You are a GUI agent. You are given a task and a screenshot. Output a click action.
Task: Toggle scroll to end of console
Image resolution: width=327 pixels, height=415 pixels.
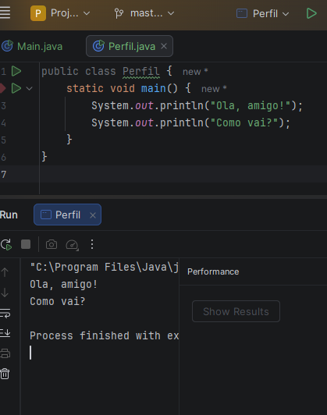click(x=5, y=332)
